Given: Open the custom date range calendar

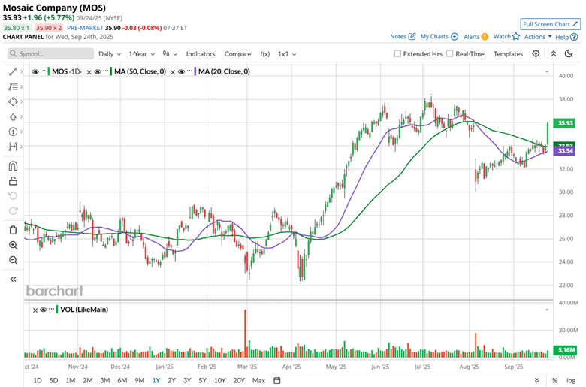Looking at the screenshot, I should pos(277,380).
